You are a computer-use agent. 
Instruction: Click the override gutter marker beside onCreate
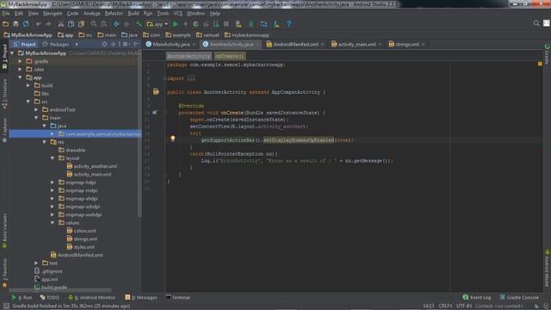155,113
